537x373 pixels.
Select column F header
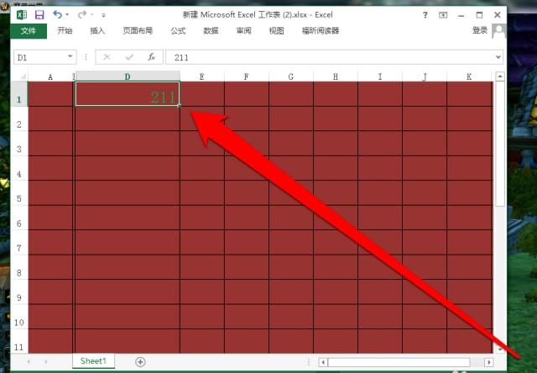pos(247,76)
